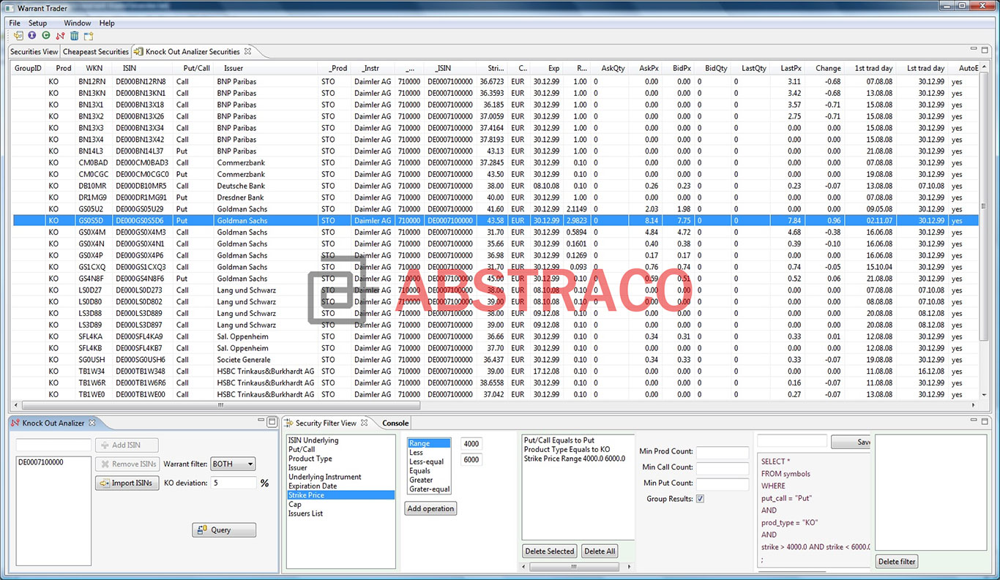Image resolution: width=1000 pixels, height=580 pixels.
Task: Switch to the Console tab
Action: [395, 423]
